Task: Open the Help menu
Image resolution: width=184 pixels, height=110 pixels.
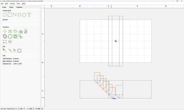Action: coord(24,4)
